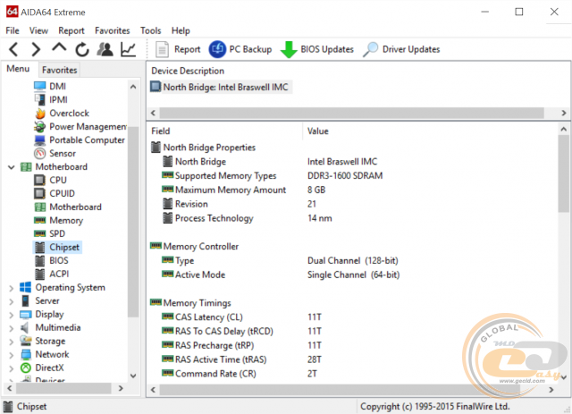Click the green BIOS Updates arrow icon
572x414 pixels.
click(289, 50)
